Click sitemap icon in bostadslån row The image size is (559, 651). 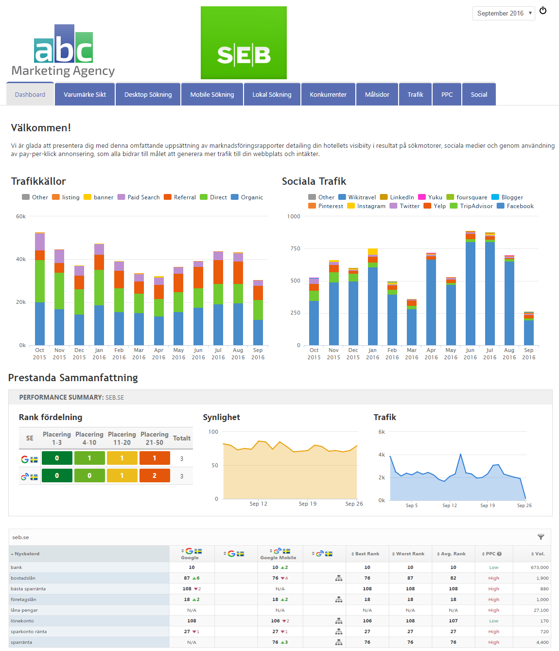pyautogui.click(x=339, y=578)
